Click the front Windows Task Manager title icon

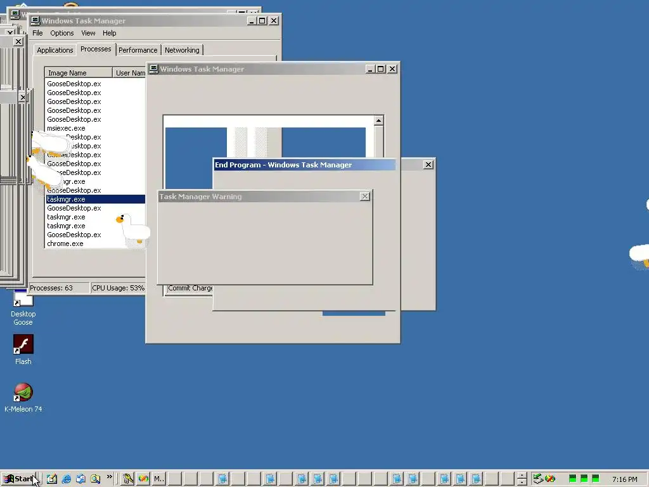pos(153,68)
